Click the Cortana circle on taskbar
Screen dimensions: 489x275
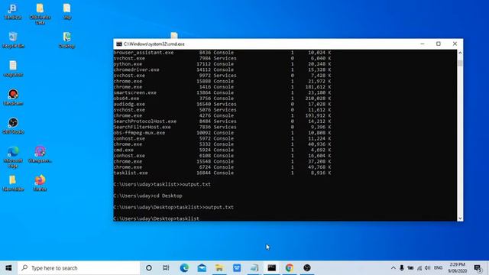coord(149,268)
